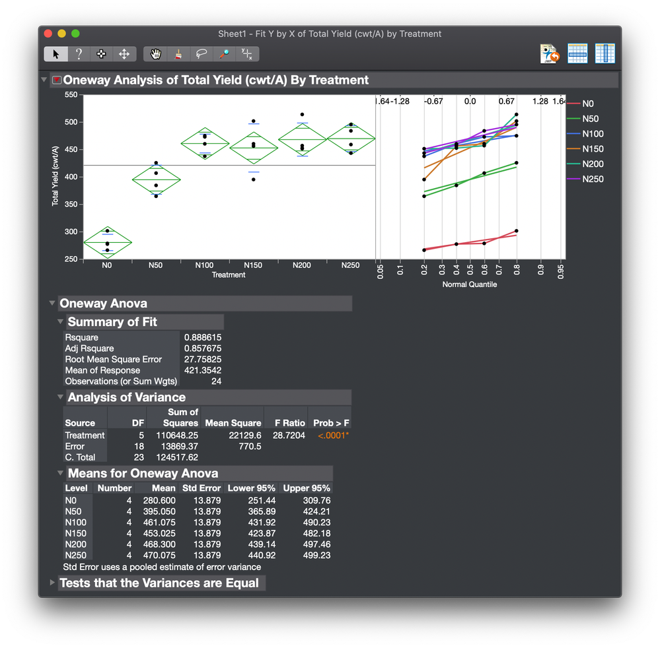Click the Observations value 24

click(216, 381)
